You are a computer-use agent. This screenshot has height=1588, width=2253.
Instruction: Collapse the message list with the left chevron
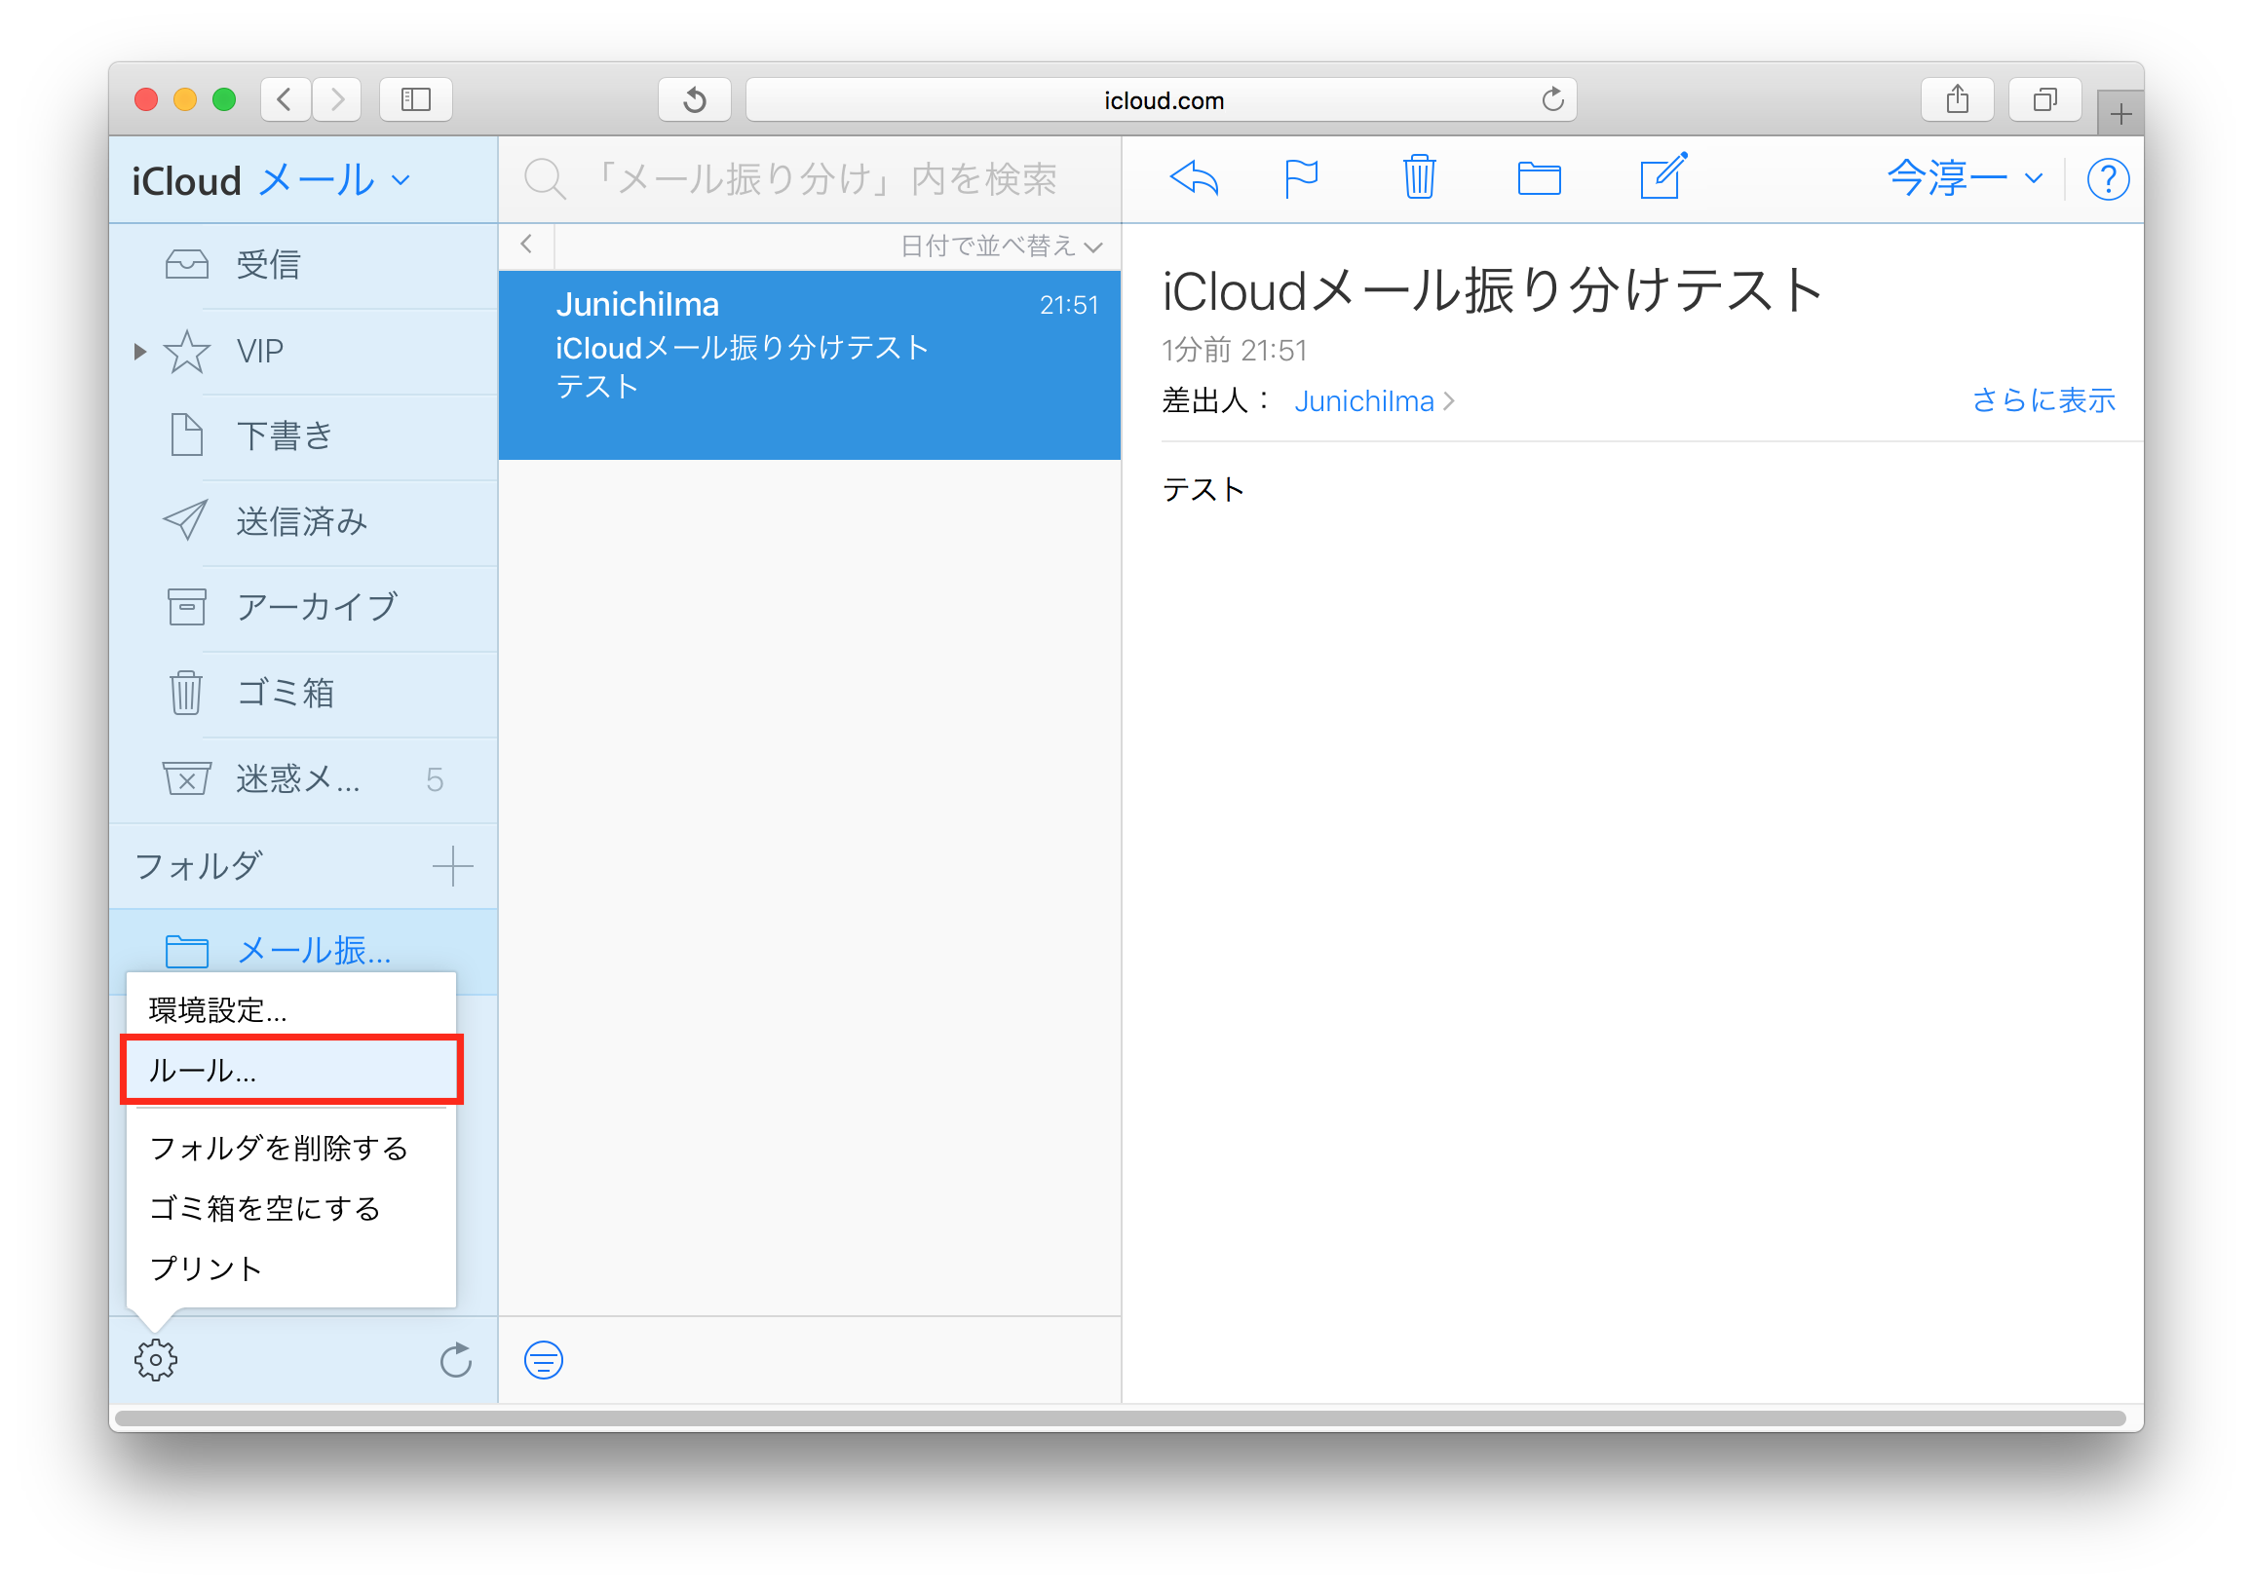pyautogui.click(x=527, y=245)
